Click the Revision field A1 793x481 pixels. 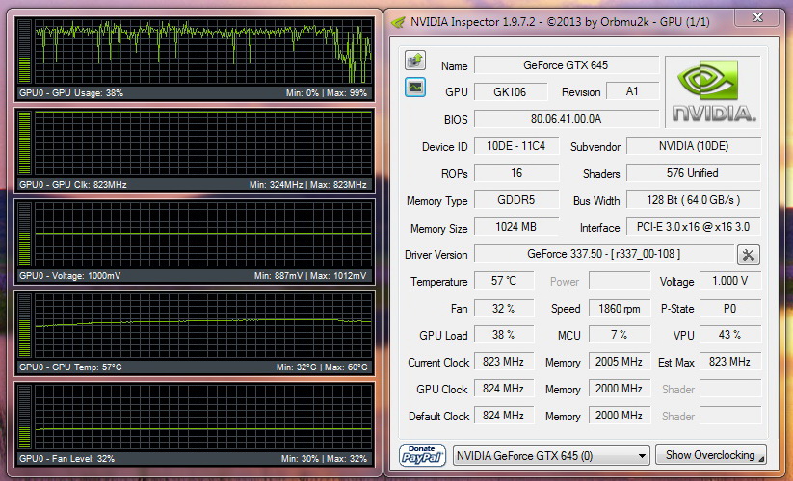coord(632,91)
